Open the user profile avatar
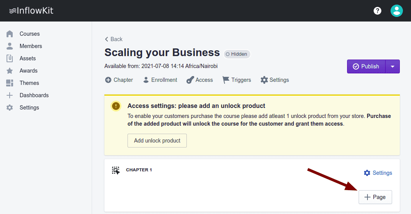 point(396,11)
